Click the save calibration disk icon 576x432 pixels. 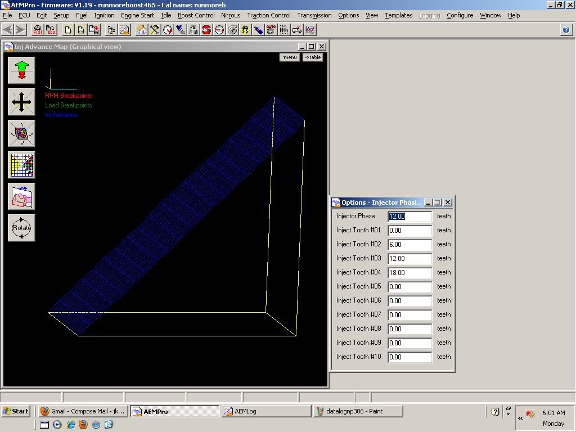coord(94,30)
